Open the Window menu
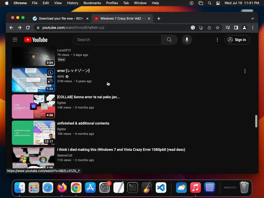 click(x=140, y=3)
